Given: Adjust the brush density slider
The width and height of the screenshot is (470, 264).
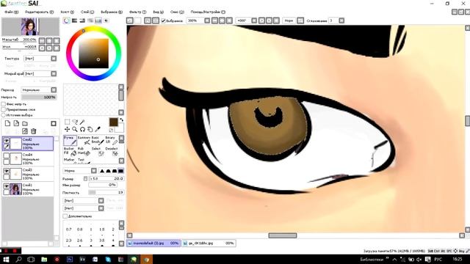Looking at the screenshot, I should point(106,192).
